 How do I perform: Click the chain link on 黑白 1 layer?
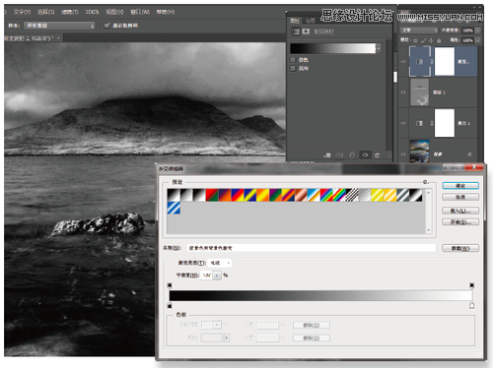pyautogui.click(x=432, y=123)
